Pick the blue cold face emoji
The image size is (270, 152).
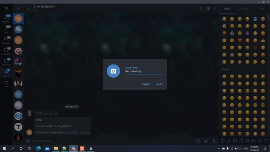(x=255, y=19)
